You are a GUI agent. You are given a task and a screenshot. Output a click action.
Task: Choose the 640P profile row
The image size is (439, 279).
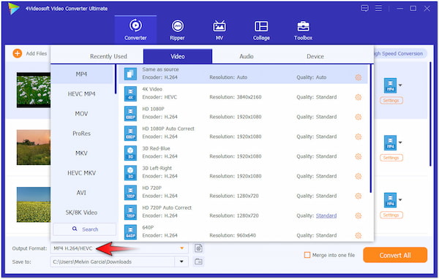click(243, 232)
